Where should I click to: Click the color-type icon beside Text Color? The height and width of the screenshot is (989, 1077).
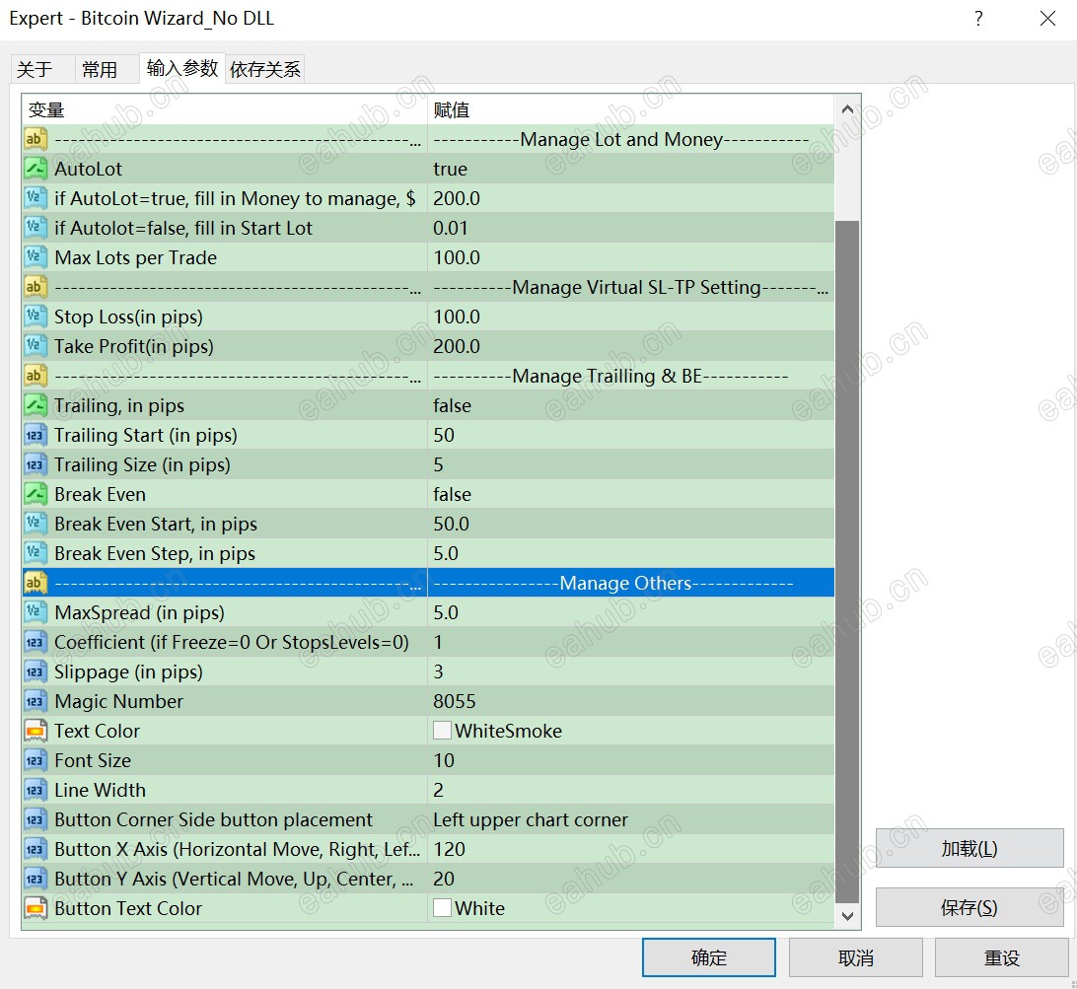click(x=36, y=730)
